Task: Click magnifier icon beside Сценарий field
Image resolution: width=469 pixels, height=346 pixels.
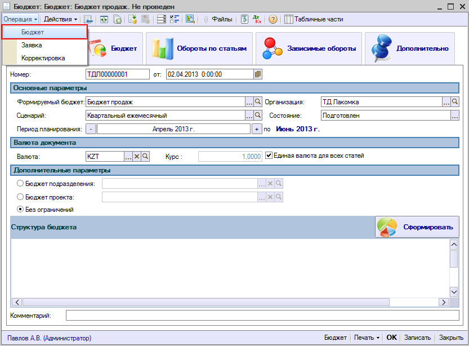Action: (258, 115)
